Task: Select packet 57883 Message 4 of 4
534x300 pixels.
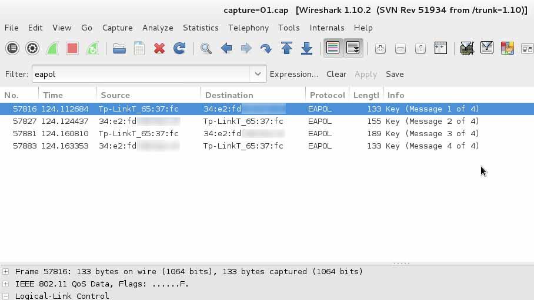Action: pyautogui.click(x=267, y=146)
